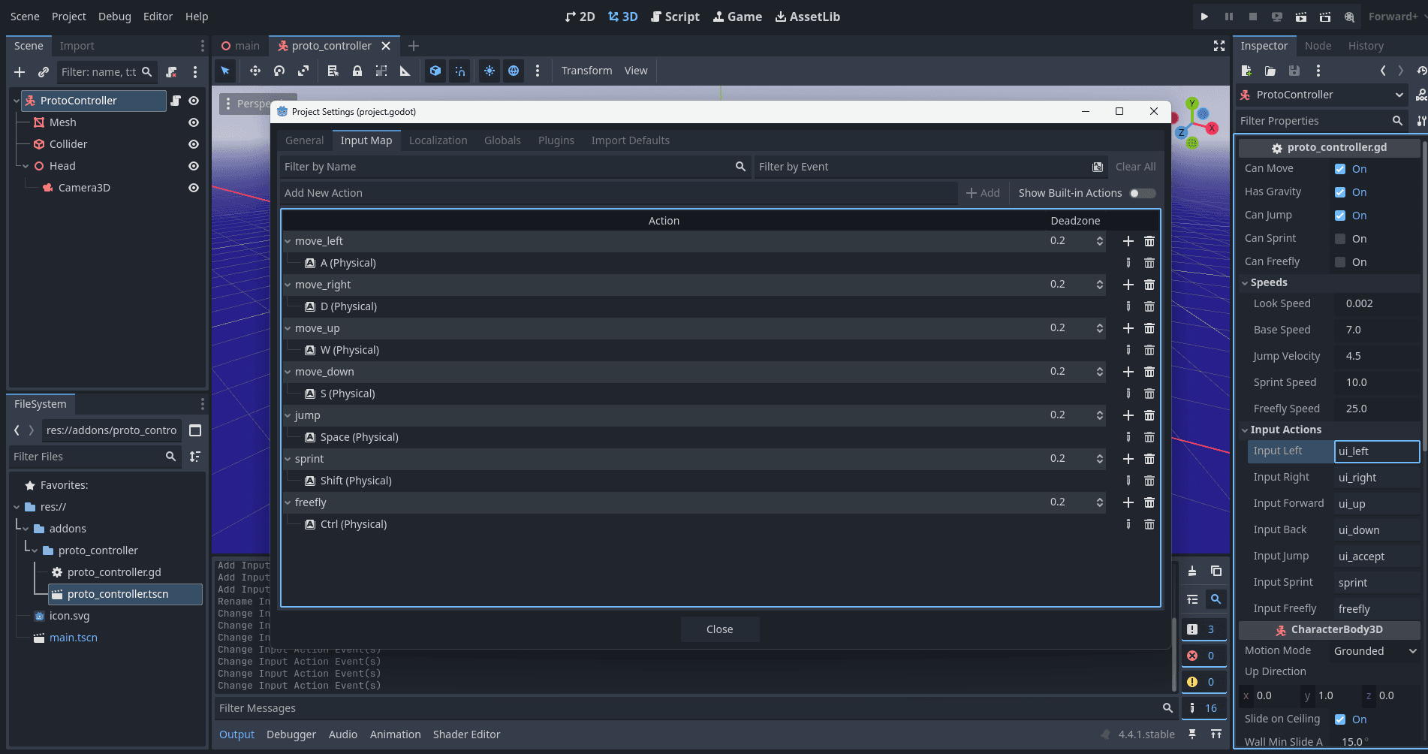
Task: Select the Scale mode tool in viewport toolbar
Action: (303, 71)
